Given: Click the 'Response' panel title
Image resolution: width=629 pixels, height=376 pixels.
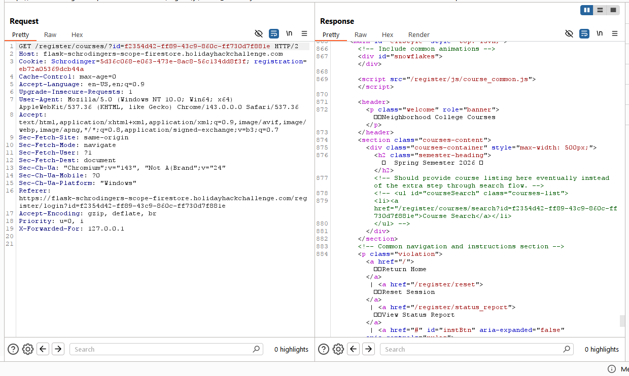Looking at the screenshot, I should coord(337,21).
